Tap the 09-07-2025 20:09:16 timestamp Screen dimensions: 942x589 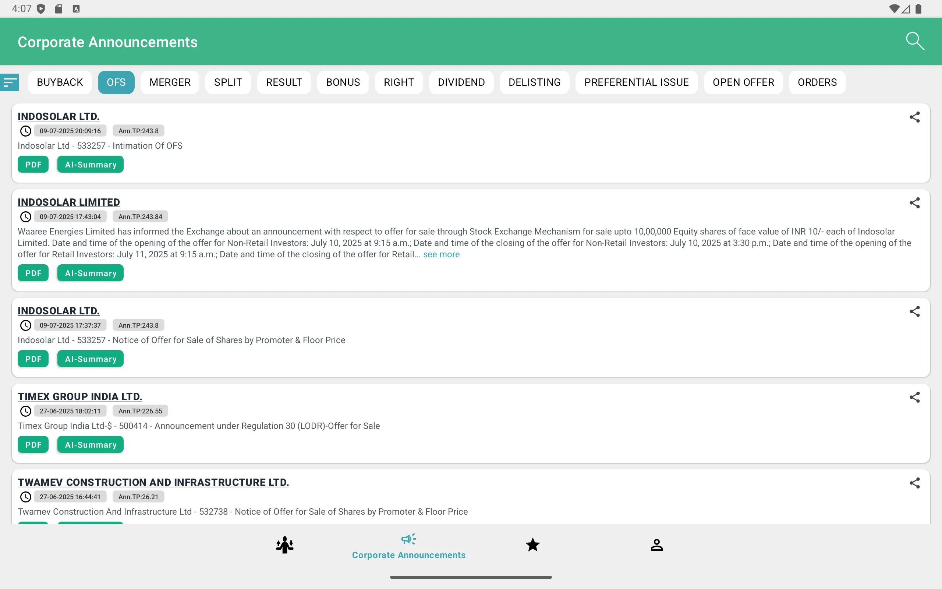click(x=70, y=131)
